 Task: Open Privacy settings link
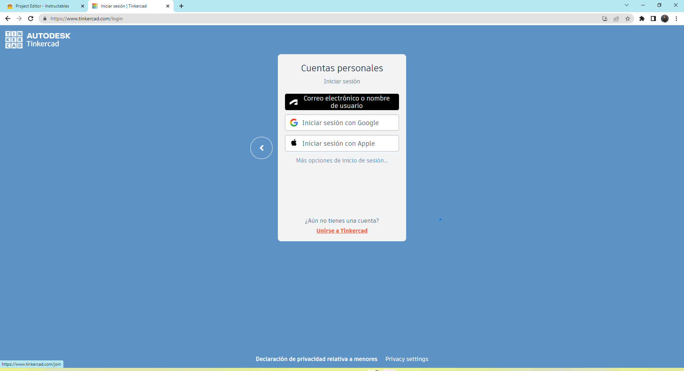pos(407,359)
